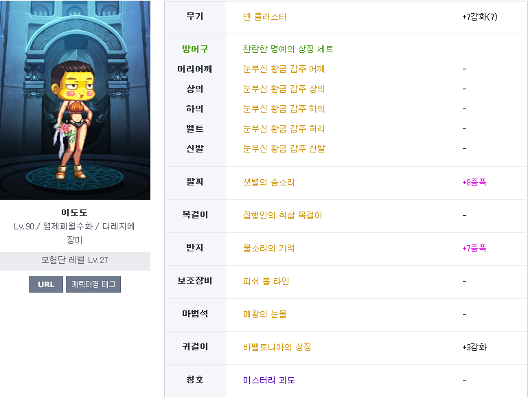This screenshot has height=397, width=528.
Task: Select 눈부신 황금 갑주 하의 item
Action: click(x=284, y=109)
